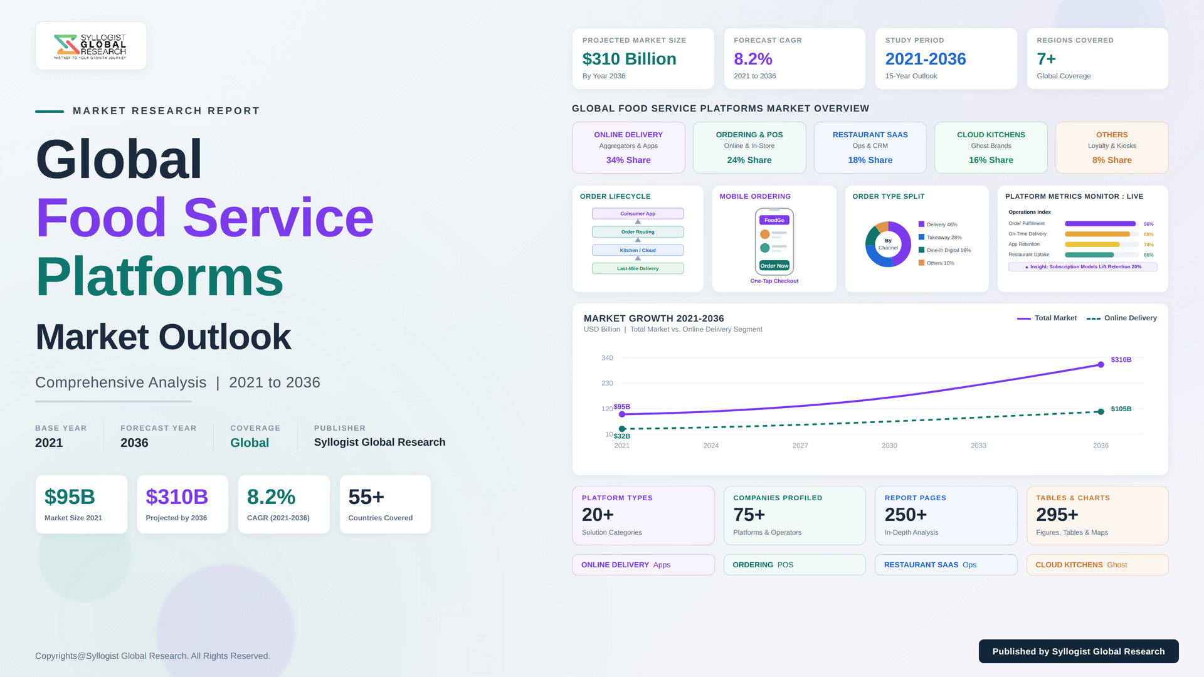Click the Takeaway 28% blue legend square
Image resolution: width=1204 pixels, height=677 pixels.
point(921,237)
